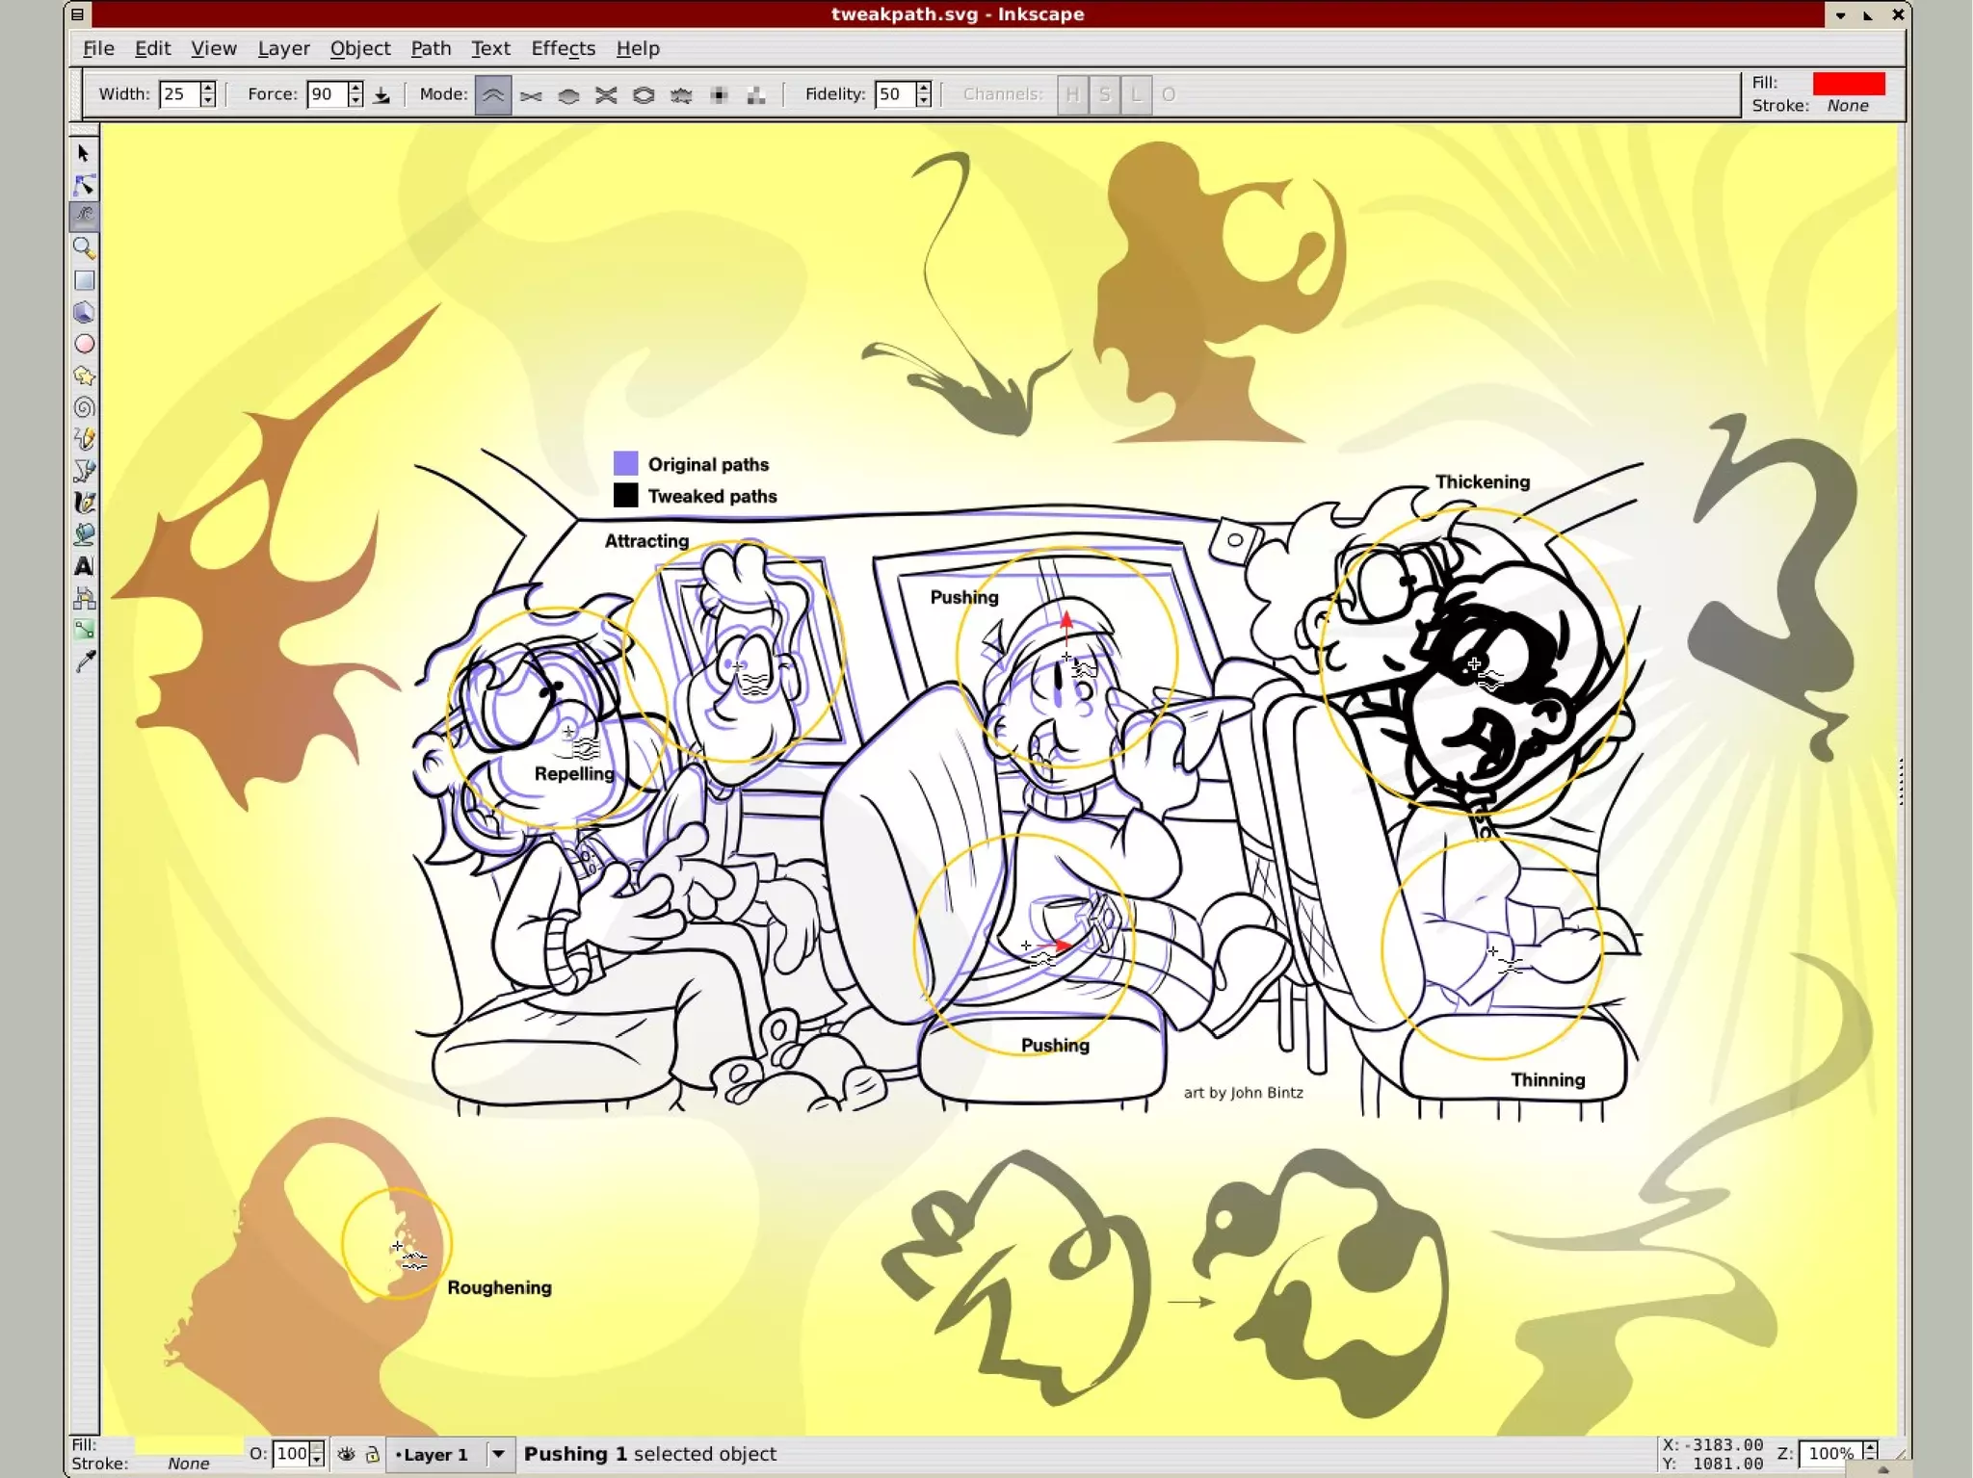Toggle pressure sensitivity for Force

pos(382,95)
